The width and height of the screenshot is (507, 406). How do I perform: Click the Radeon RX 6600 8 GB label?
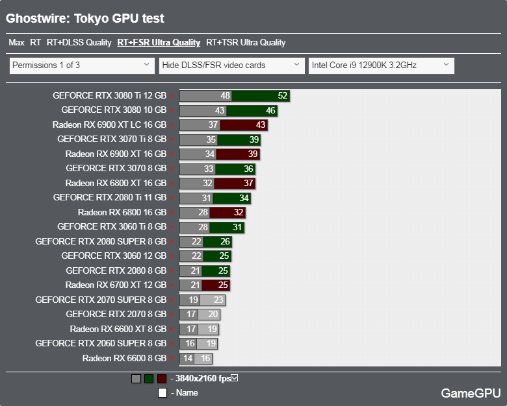[x=125, y=358]
